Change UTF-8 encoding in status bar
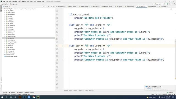This screenshot has height=99, width=176. pos(160,94)
